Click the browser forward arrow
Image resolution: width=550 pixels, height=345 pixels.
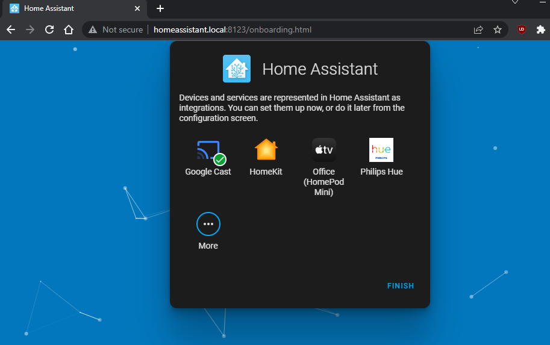coord(30,30)
